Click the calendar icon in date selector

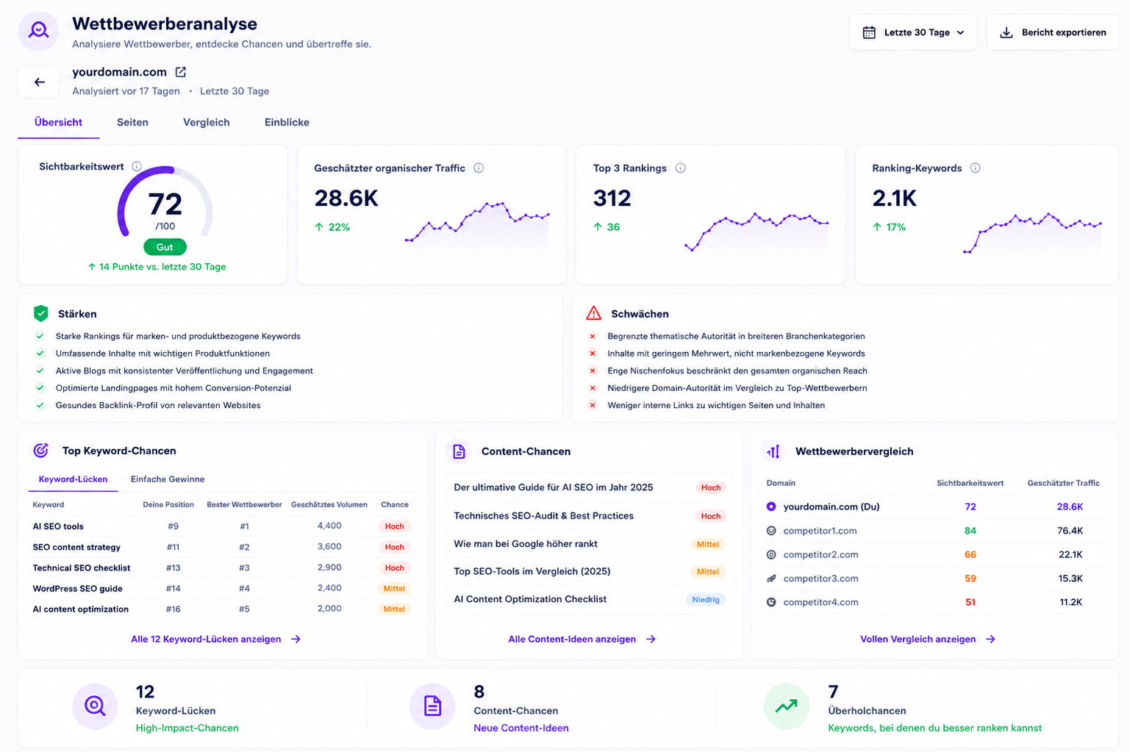tap(869, 32)
